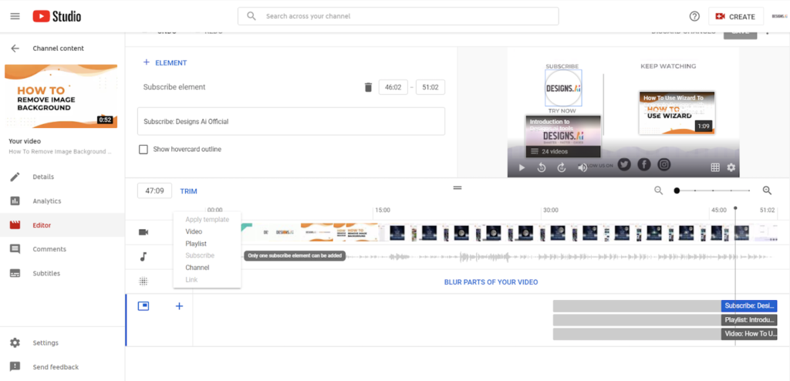
Task: Open the hamburger navigation menu
Action: point(15,16)
